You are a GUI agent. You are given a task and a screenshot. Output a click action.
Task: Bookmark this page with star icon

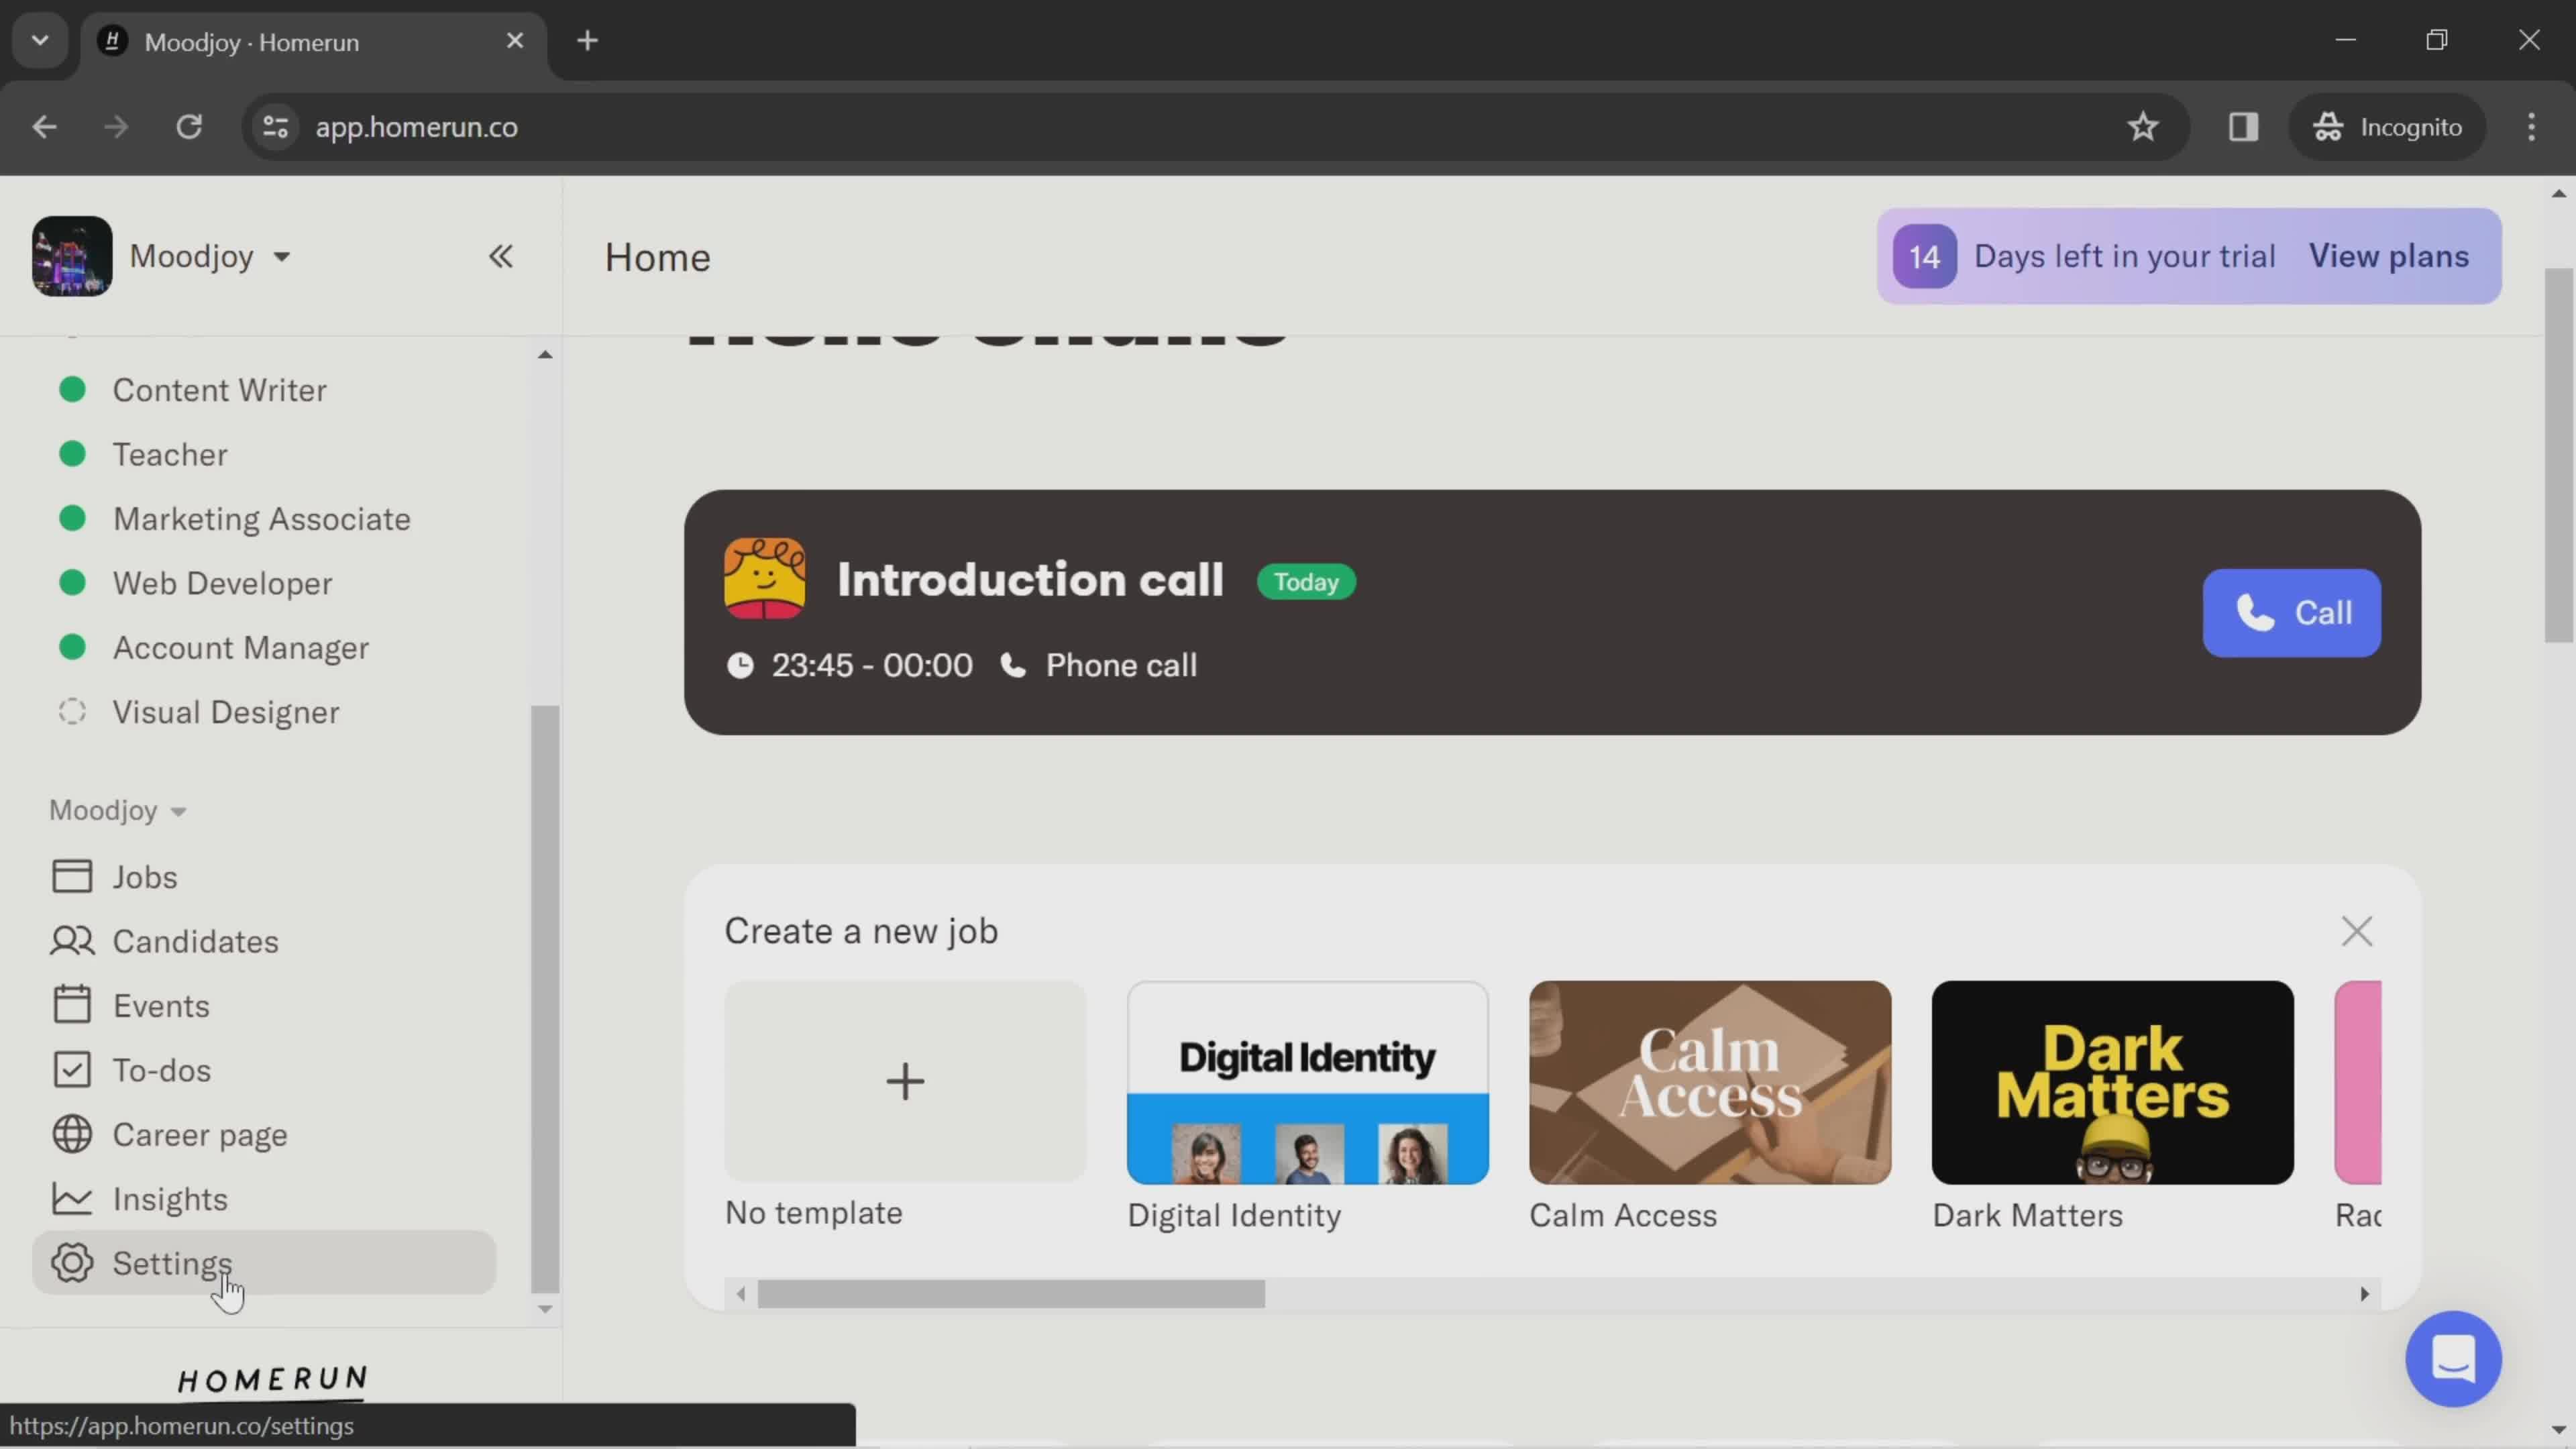click(x=2142, y=127)
